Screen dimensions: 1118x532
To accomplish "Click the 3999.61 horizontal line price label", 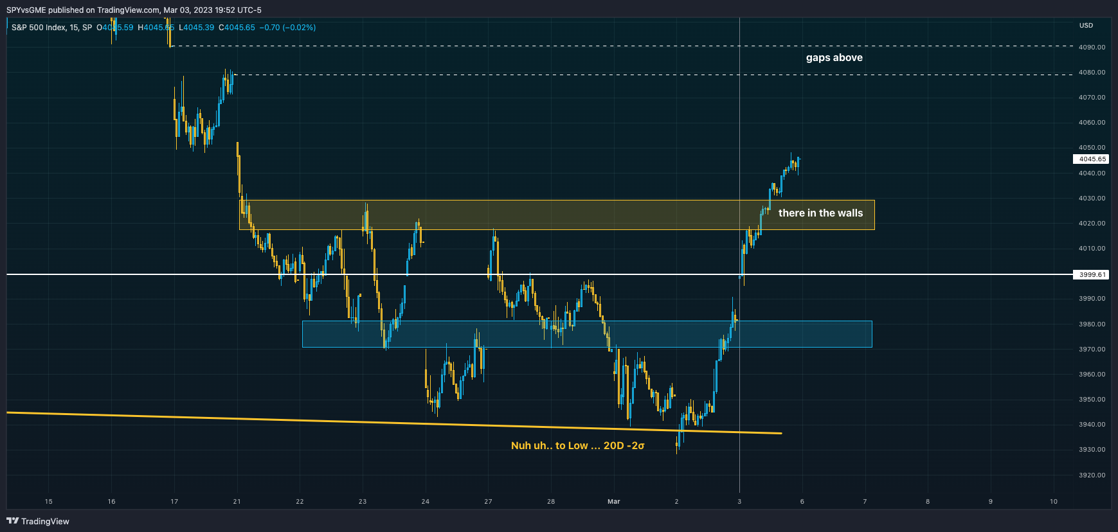I will click(x=1092, y=275).
